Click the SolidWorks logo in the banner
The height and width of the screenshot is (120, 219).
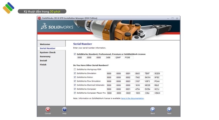tap(53, 26)
